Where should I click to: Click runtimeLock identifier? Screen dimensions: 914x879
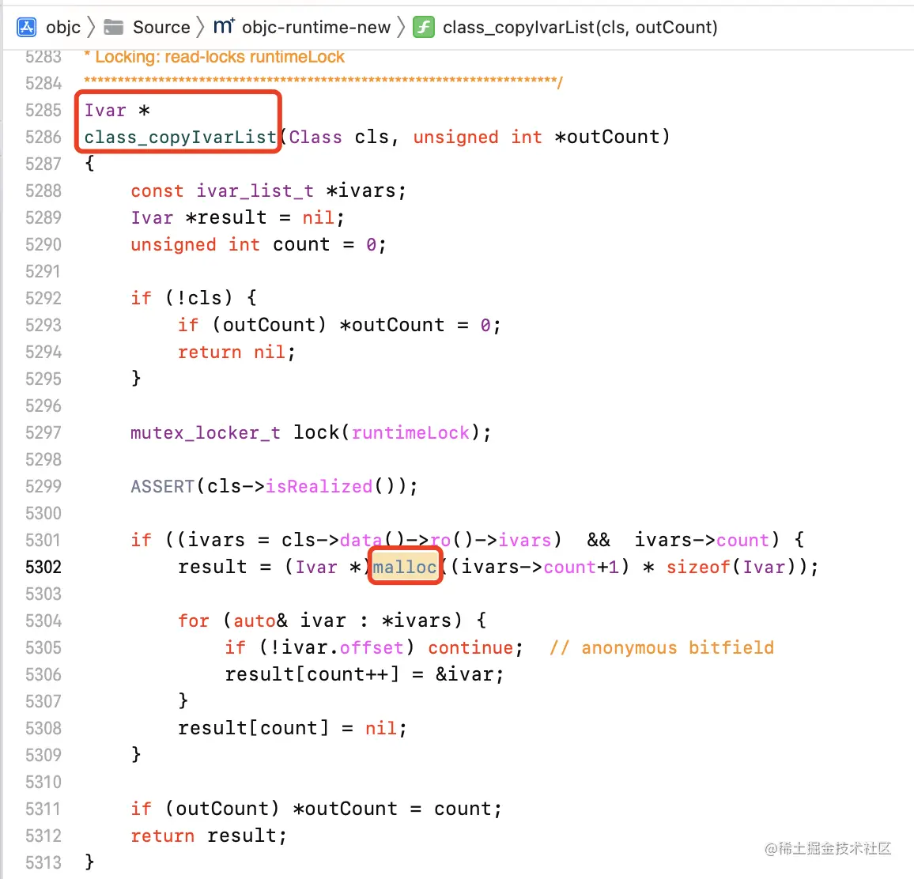[410, 432]
